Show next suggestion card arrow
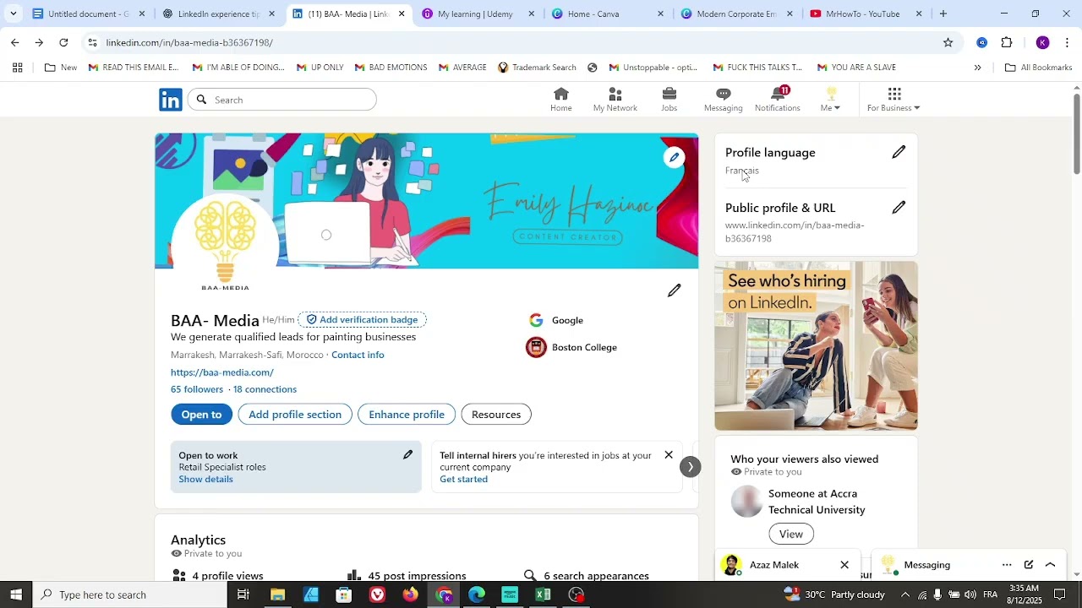1082x608 pixels. [x=690, y=467]
